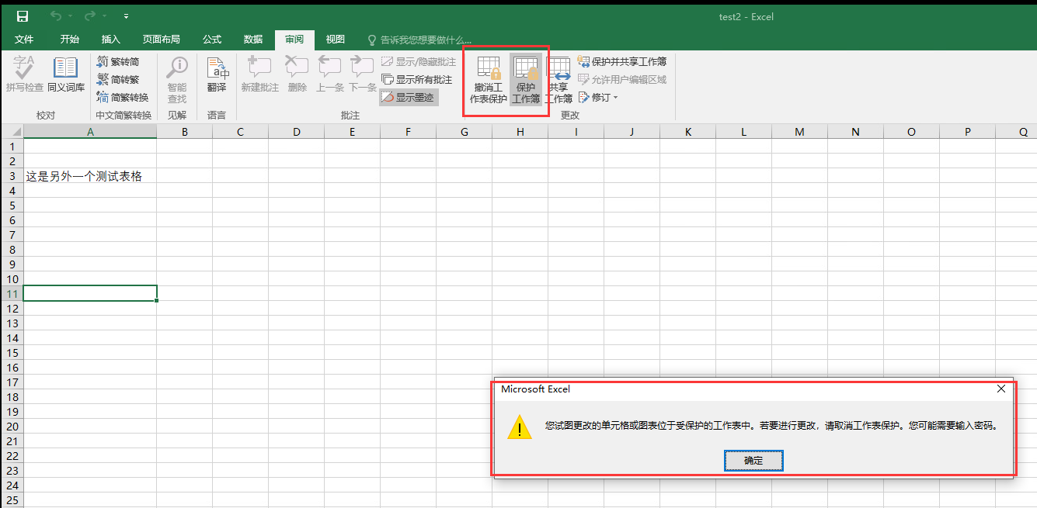Image resolution: width=1037 pixels, height=508 pixels.
Task: Click 共享工作簿 share workbook icon
Action: click(559, 79)
